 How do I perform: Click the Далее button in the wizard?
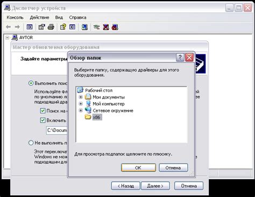click(155, 186)
